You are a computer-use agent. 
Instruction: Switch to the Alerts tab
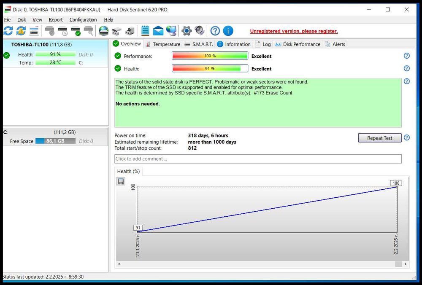pyautogui.click(x=335, y=44)
